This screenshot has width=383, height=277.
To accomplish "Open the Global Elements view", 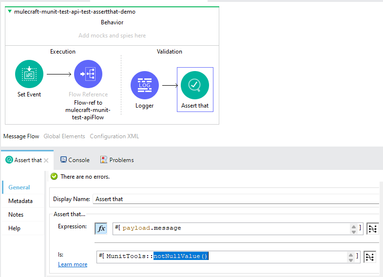I will 64,136.
